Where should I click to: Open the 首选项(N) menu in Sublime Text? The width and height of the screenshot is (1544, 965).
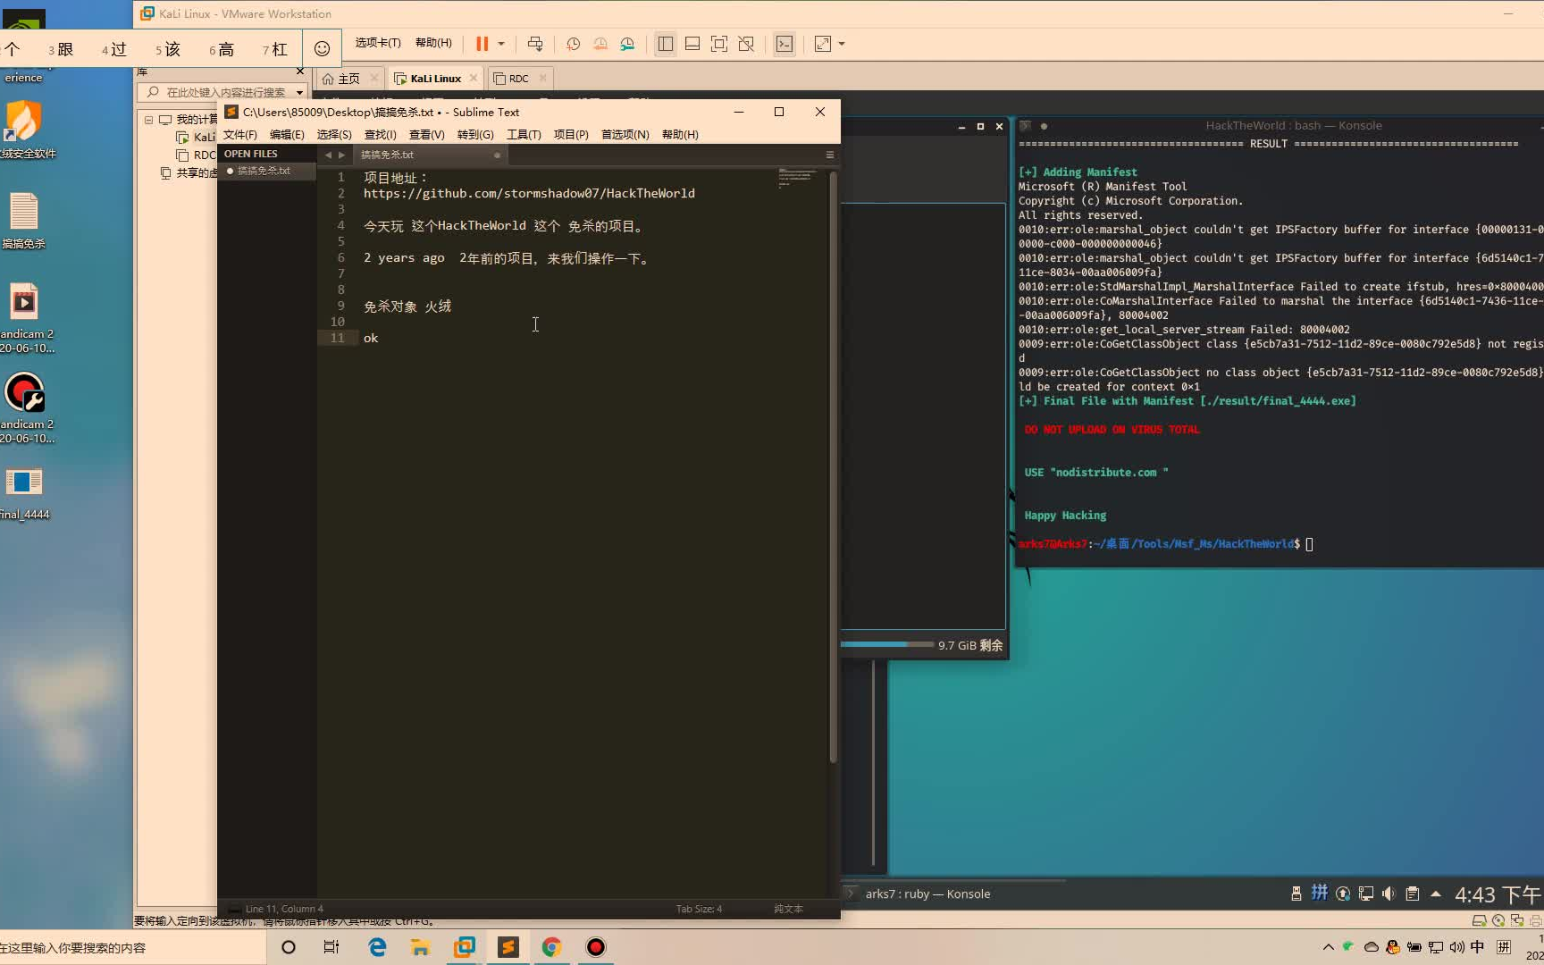coord(625,135)
